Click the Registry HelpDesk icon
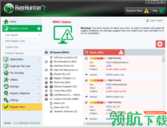The height and width of the screenshot is (128, 167). [6, 93]
